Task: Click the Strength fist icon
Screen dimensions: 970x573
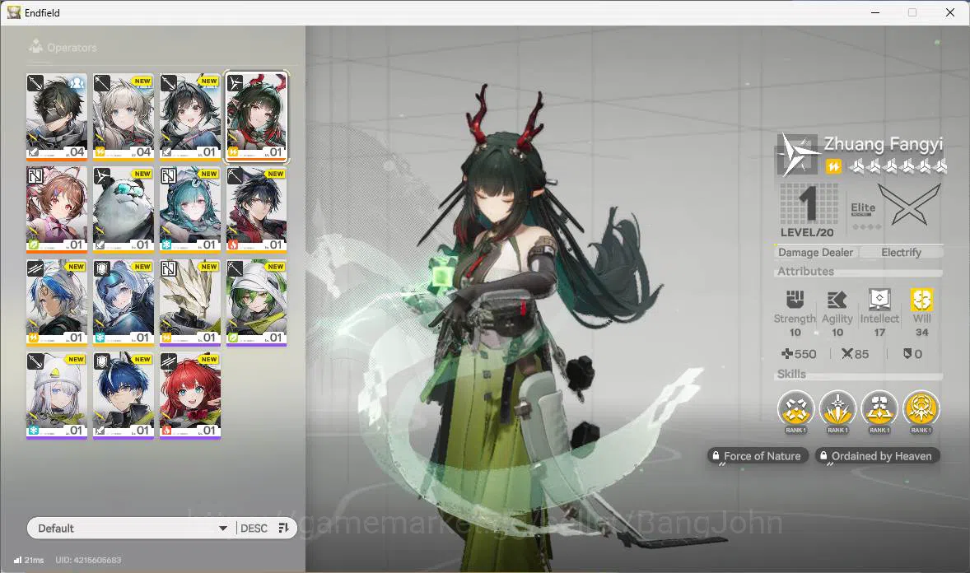Action: [x=795, y=300]
